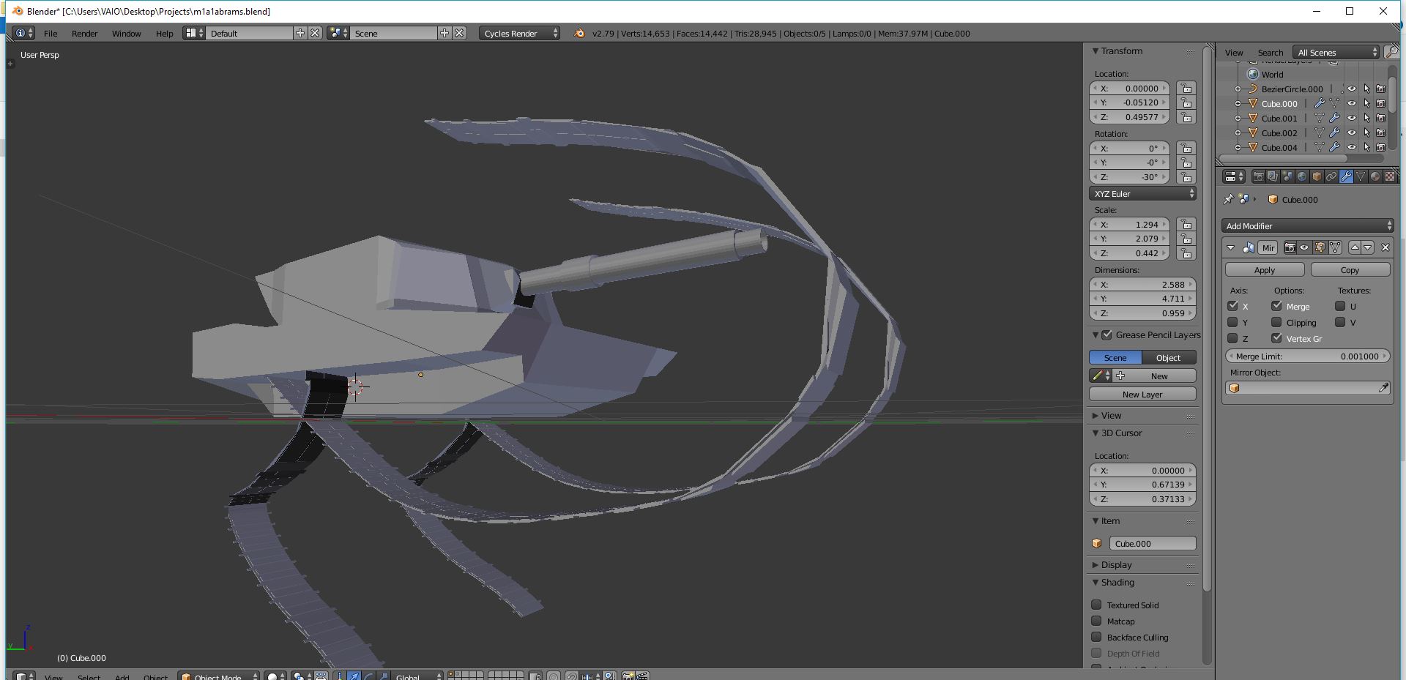Hide Cube.002 in the viewport
This screenshot has width=1406, height=680.
pos(1352,132)
